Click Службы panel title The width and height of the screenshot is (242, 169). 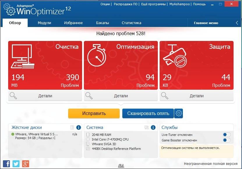pos(169,127)
